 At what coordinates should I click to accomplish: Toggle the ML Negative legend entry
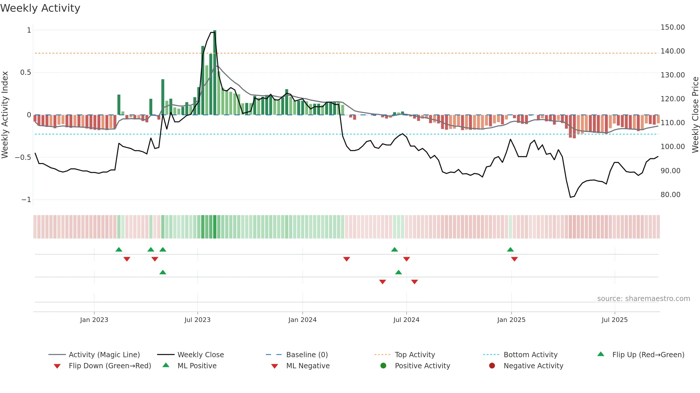(x=300, y=366)
